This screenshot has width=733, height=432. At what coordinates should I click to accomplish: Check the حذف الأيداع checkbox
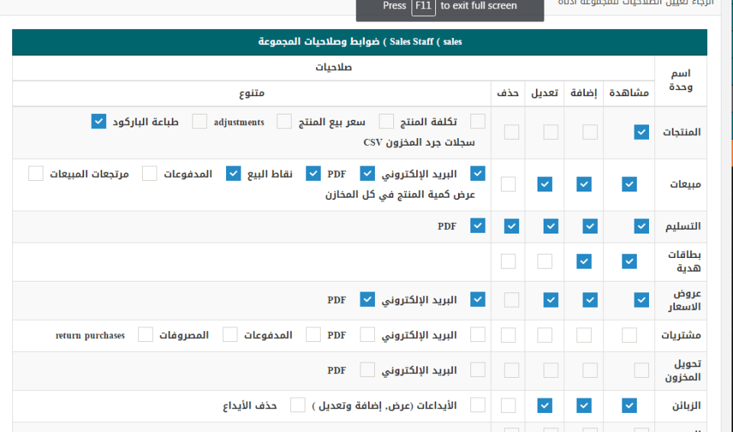point(298,405)
